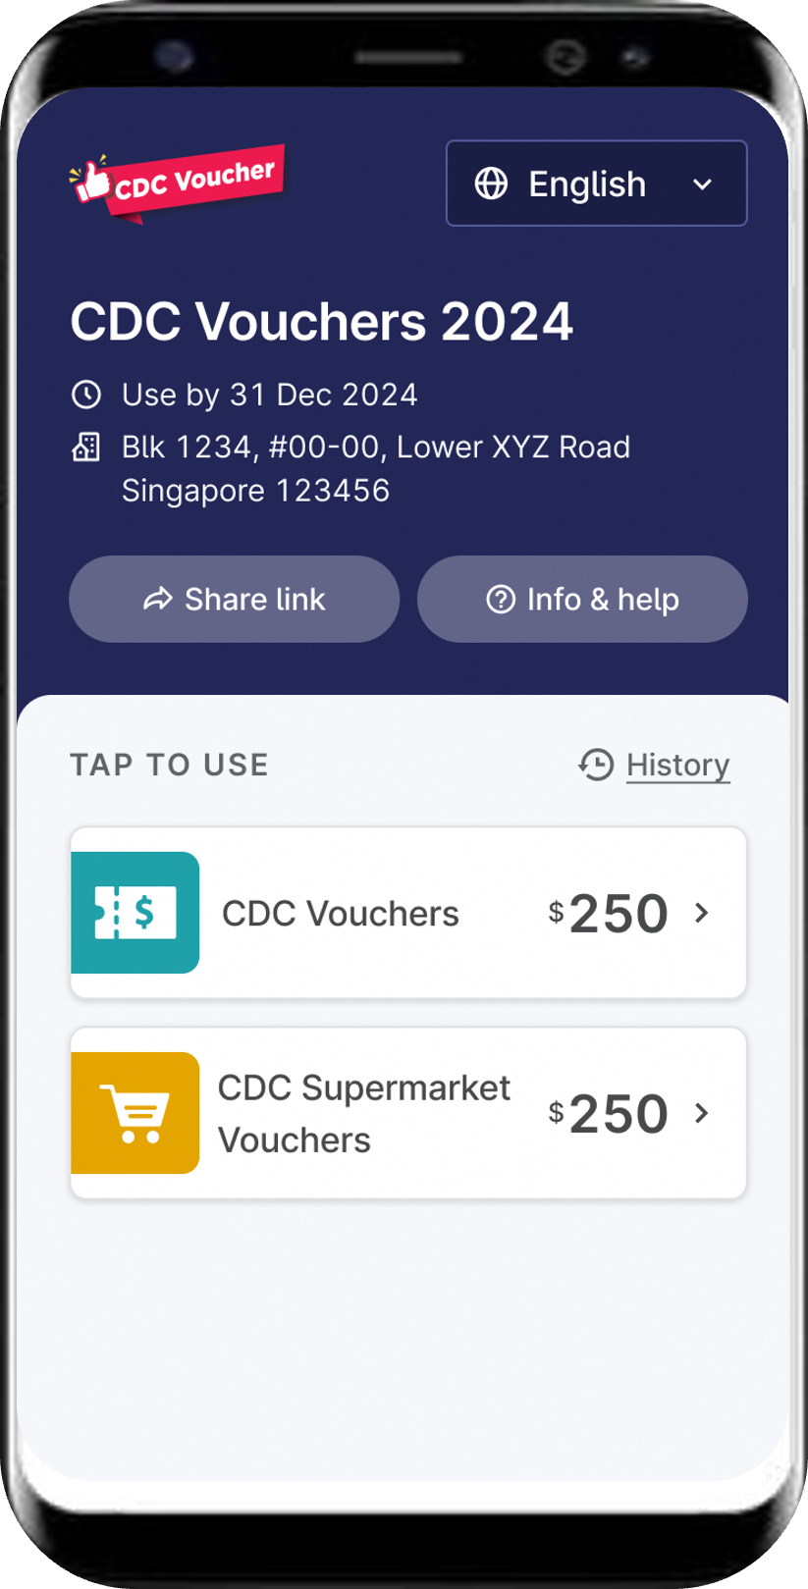Open CDC Vouchers using its right chevron
Screen dimensions: 808x1589
click(701, 913)
